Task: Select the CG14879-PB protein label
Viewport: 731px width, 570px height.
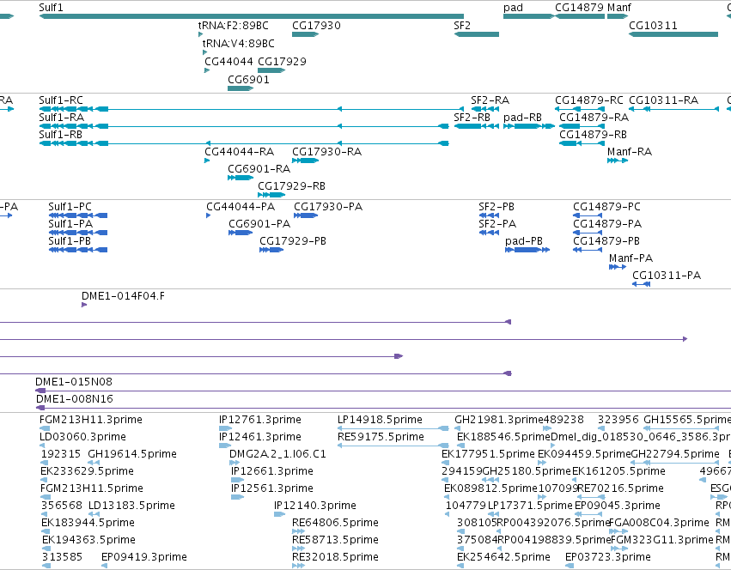Action: click(x=606, y=241)
